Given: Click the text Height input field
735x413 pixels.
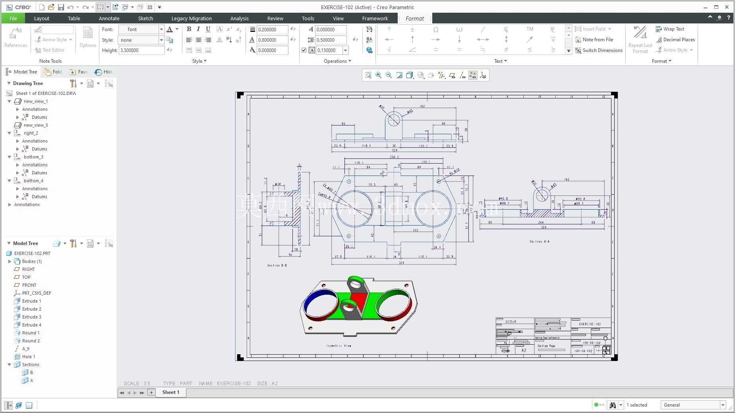Looking at the screenshot, I should point(141,50).
